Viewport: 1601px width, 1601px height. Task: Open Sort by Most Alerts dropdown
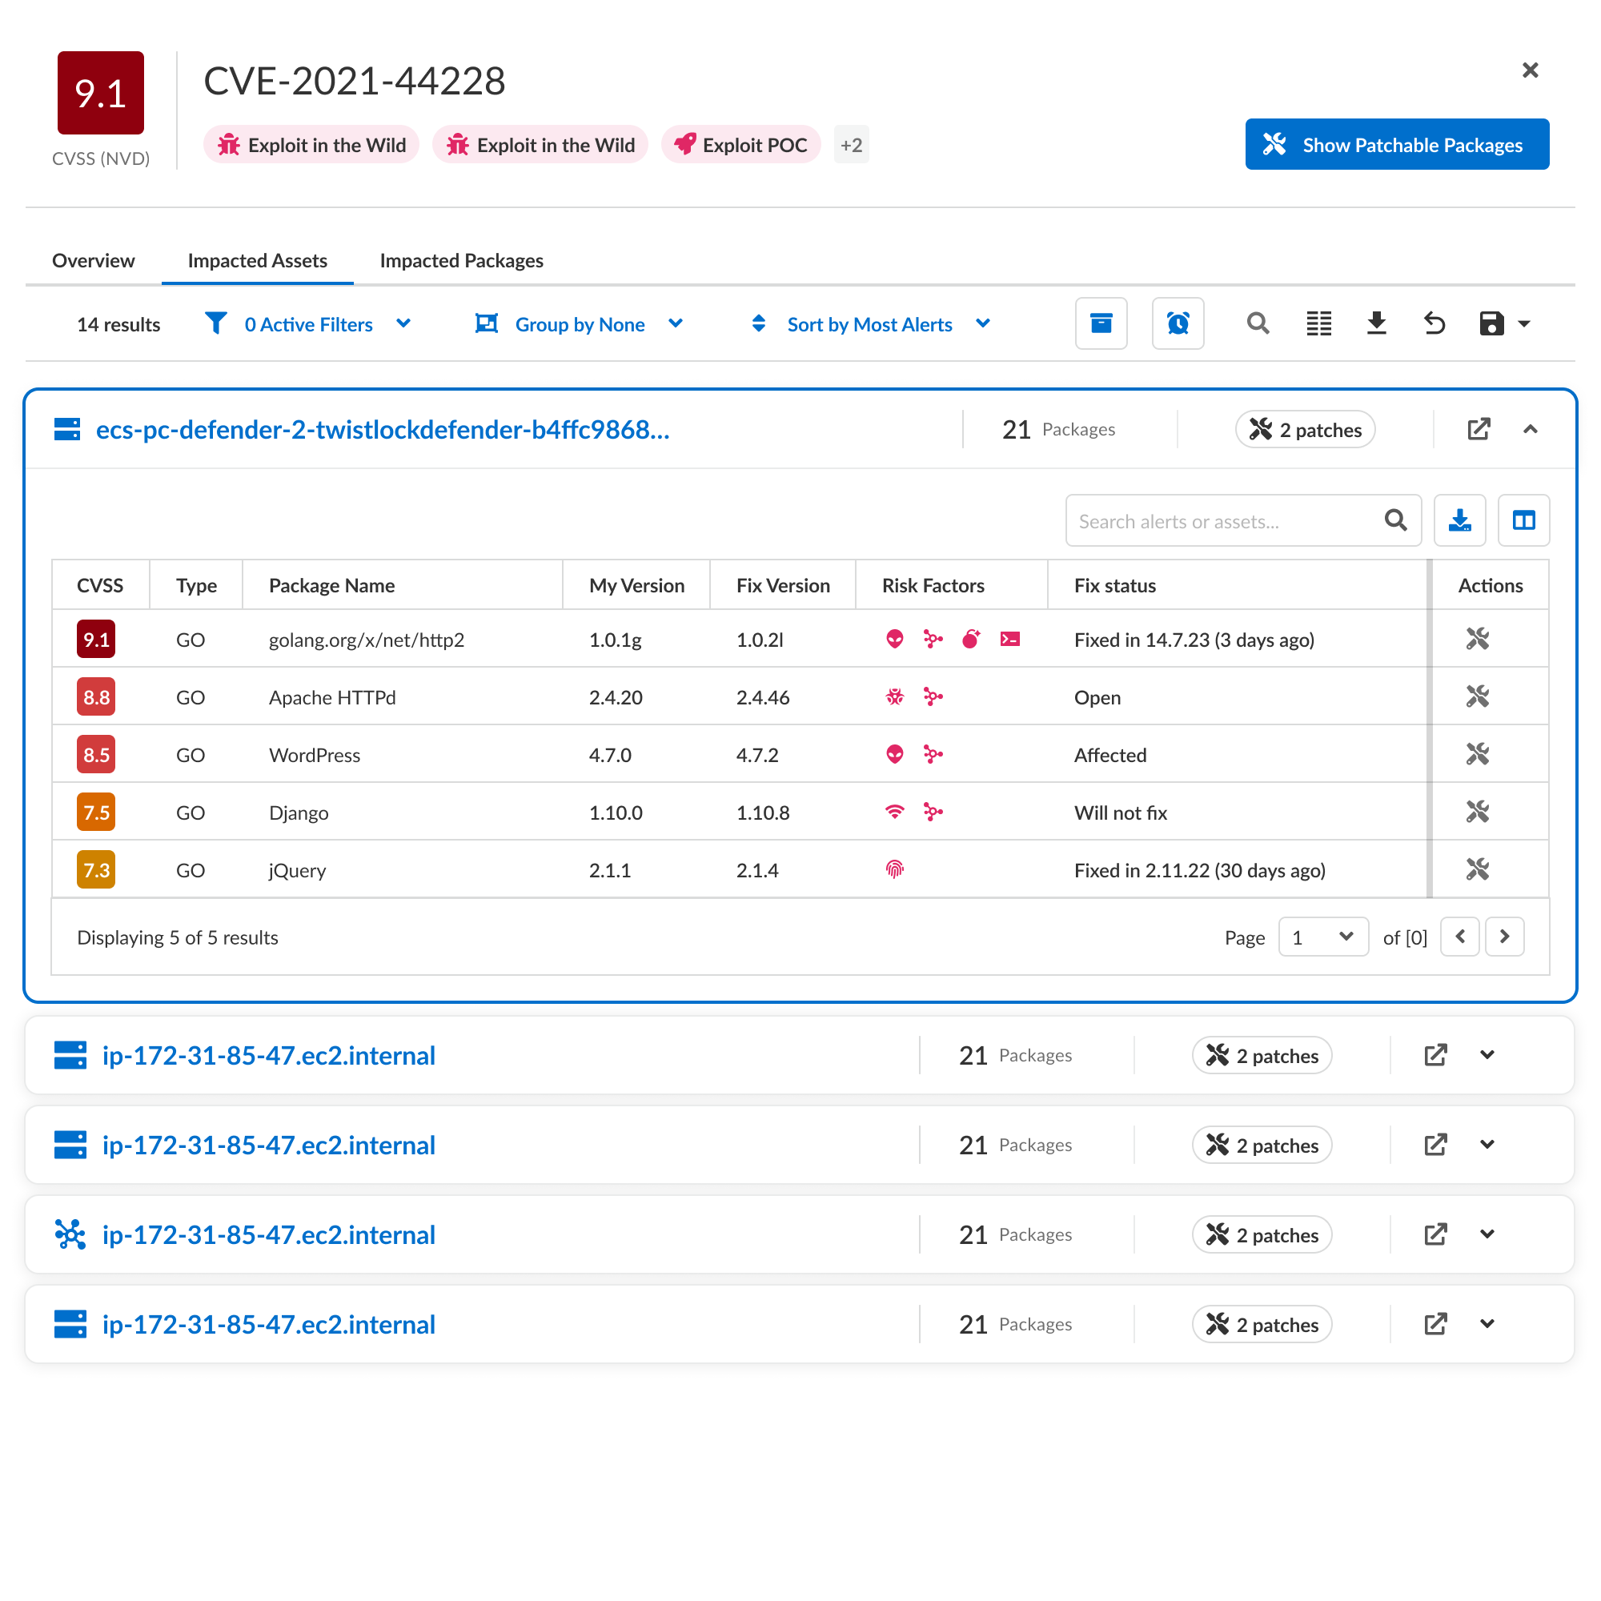(x=870, y=324)
